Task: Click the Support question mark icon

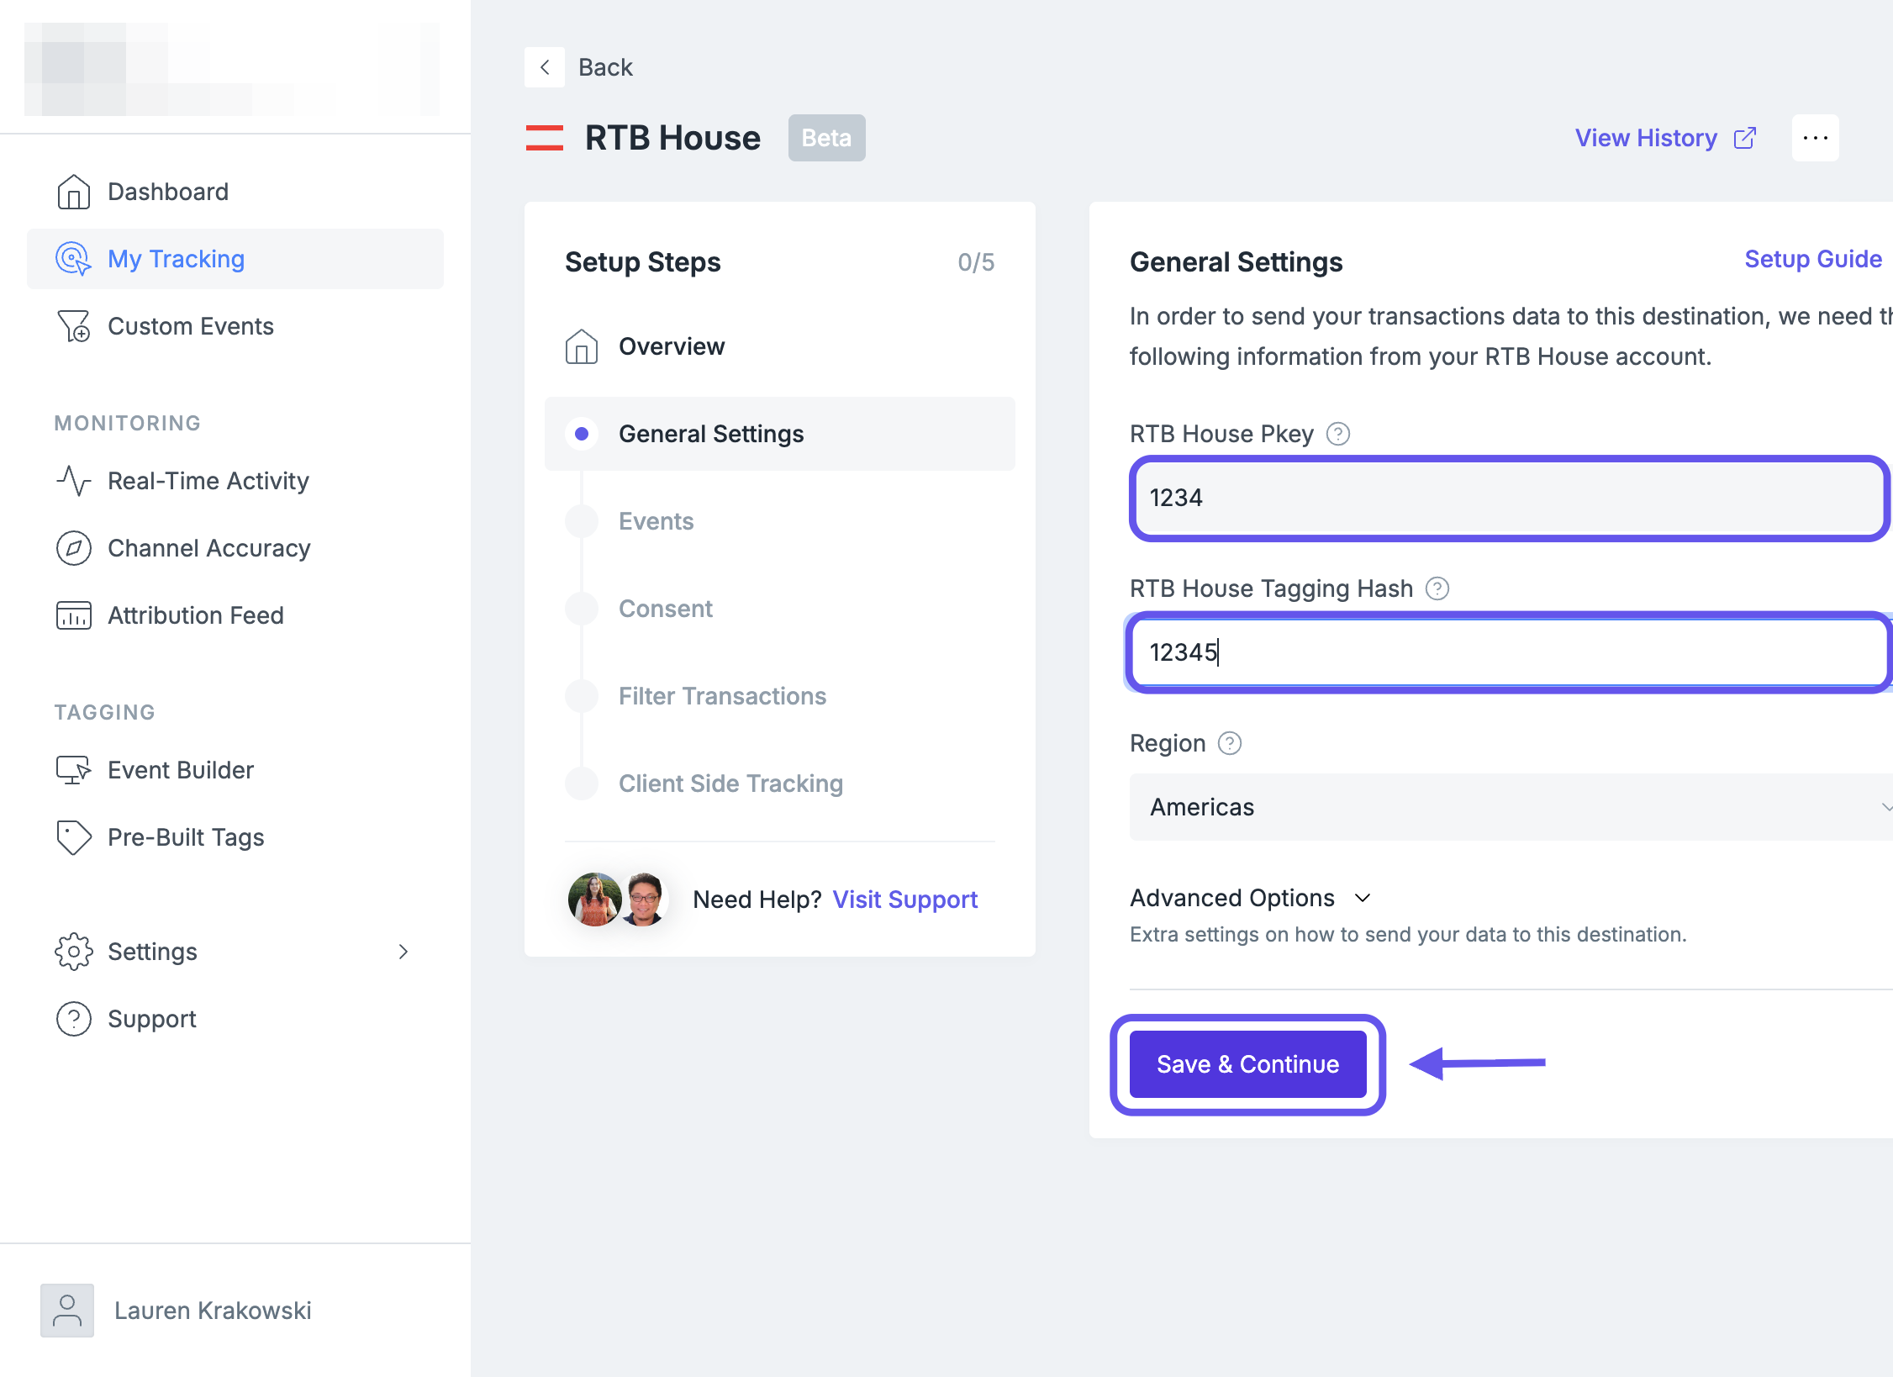Action: coord(73,1019)
